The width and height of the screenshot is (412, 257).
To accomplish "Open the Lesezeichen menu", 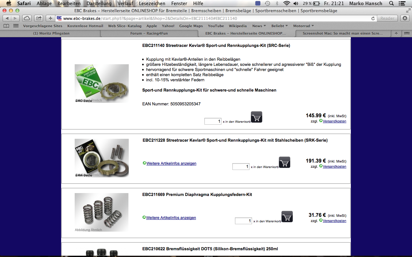I will (x=152, y=4).
